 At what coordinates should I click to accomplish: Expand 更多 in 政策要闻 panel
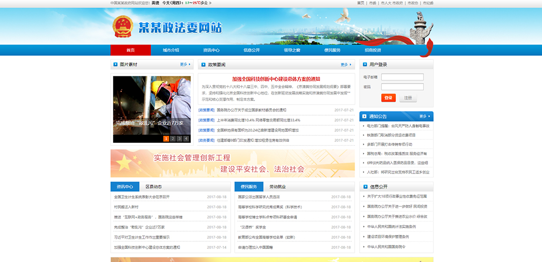pyautogui.click(x=346, y=64)
